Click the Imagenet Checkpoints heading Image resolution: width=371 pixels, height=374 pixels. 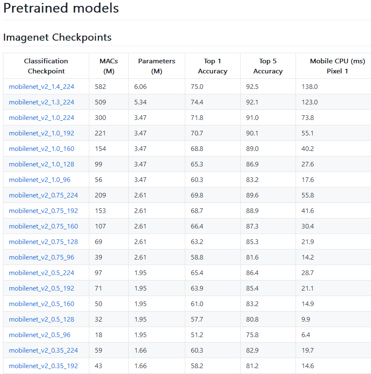coord(57,37)
